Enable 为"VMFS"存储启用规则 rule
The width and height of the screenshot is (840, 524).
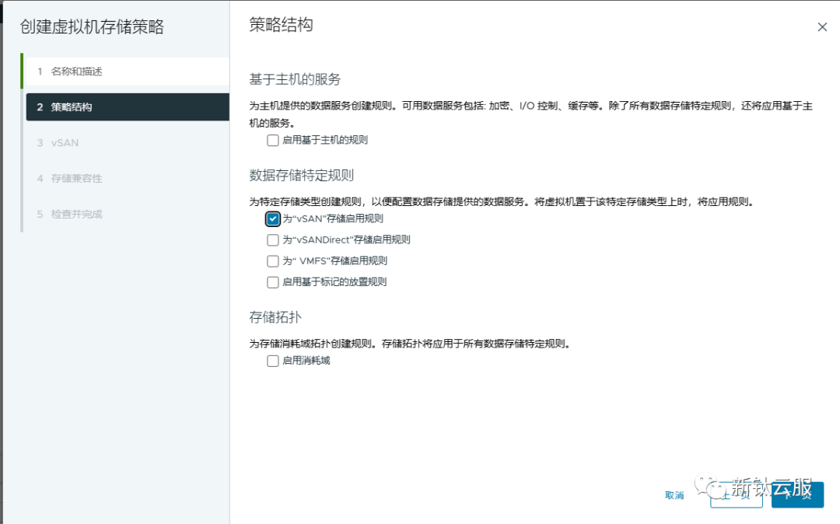pyautogui.click(x=272, y=260)
